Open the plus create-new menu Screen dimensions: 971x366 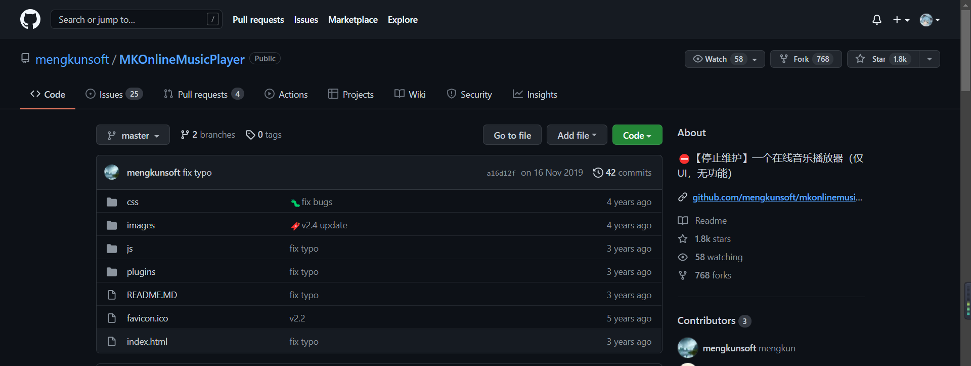[x=901, y=20]
